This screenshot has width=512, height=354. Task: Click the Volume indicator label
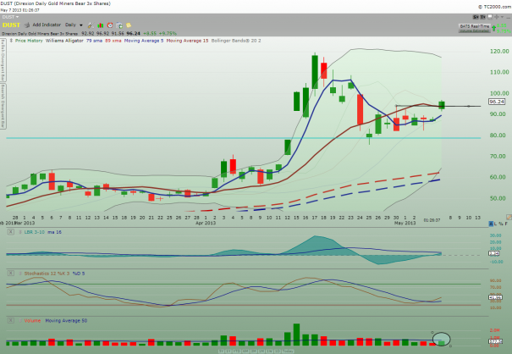pyautogui.click(x=32, y=321)
